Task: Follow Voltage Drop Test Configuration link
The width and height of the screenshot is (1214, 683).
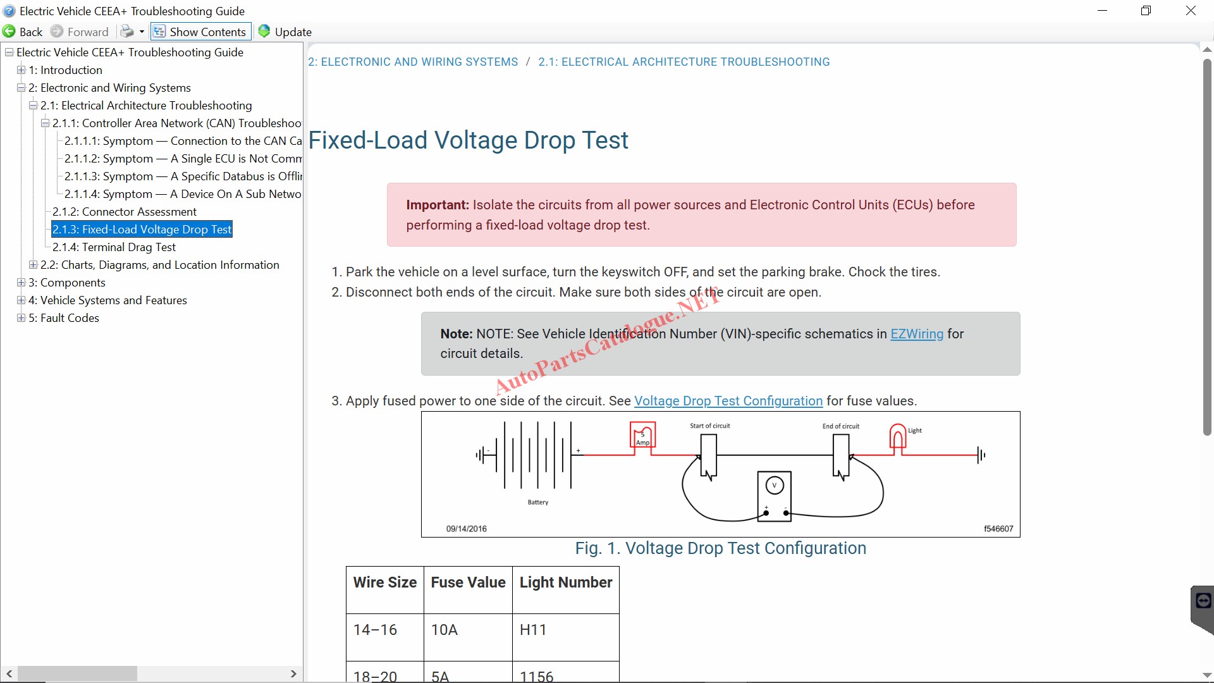Action: [x=728, y=401]
